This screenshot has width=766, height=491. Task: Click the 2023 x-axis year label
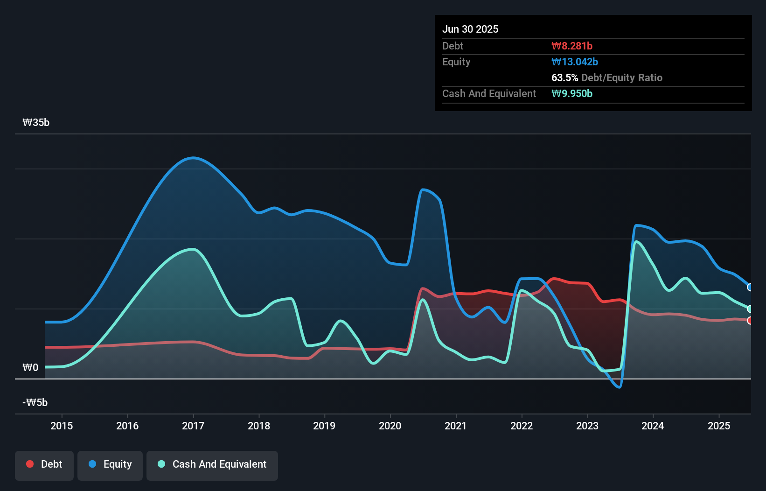tap(587, 426)
